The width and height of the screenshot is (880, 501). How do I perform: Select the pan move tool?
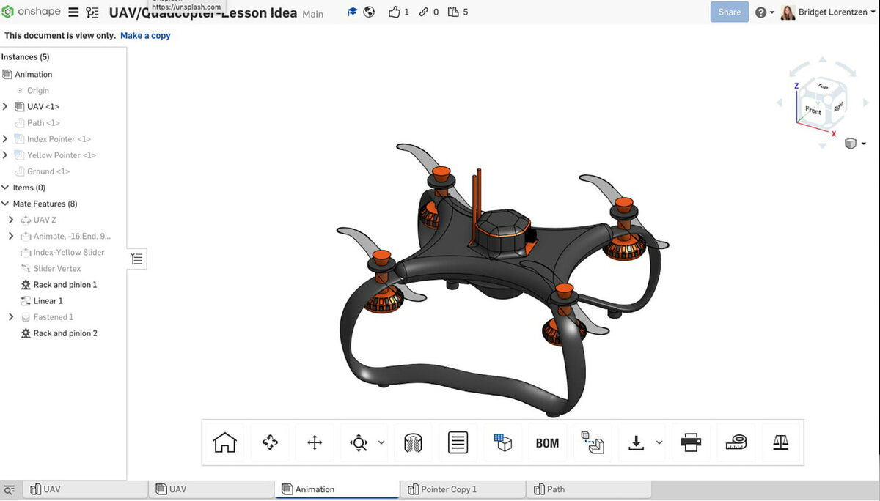pyautogui.click(x=315, y=442)
